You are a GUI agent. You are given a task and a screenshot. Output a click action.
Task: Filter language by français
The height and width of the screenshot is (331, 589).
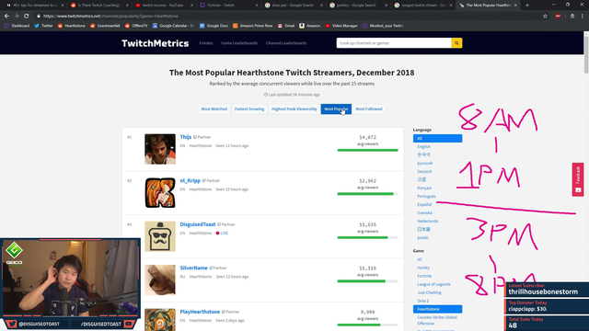424,188
